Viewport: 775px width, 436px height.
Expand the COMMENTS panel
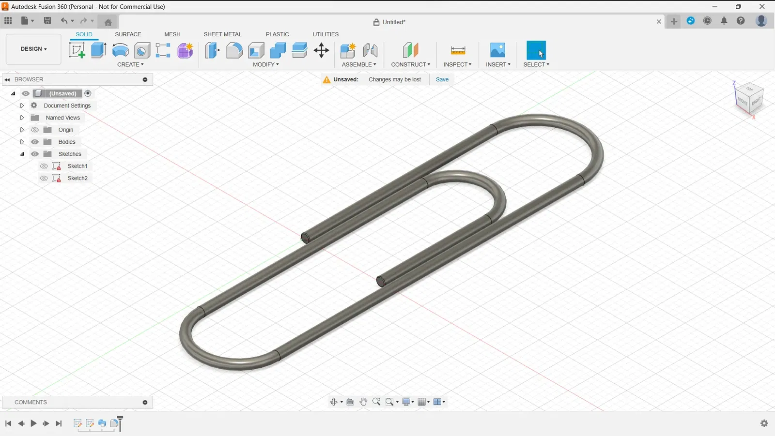coord(145,402)
